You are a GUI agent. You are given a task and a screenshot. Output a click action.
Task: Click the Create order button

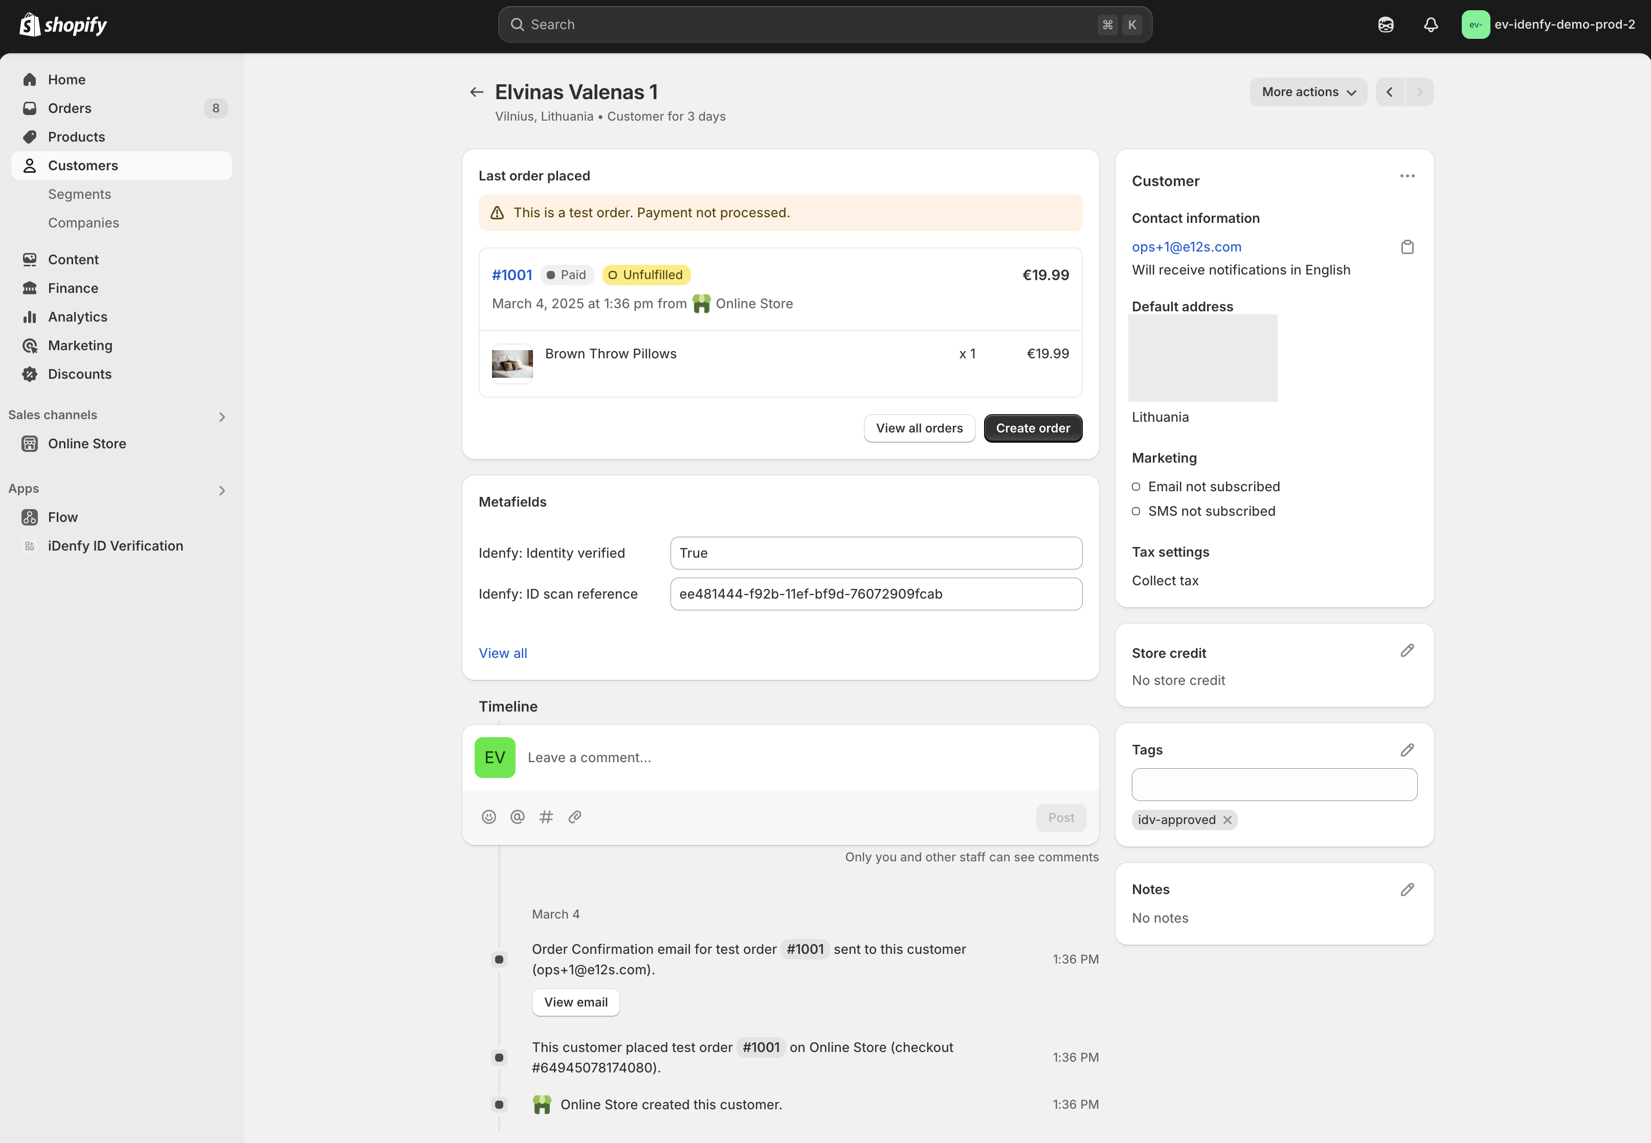click(x=1032, y=428)
